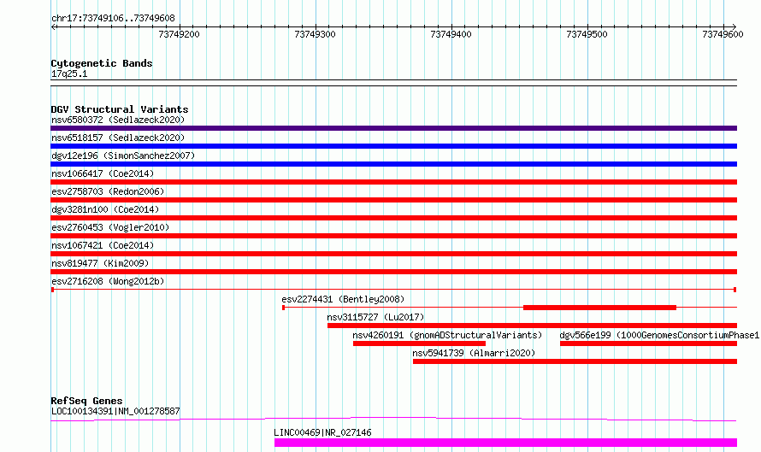
Task: Select variant label nsv819477 (Kim2009)
Action: [100, 263]
